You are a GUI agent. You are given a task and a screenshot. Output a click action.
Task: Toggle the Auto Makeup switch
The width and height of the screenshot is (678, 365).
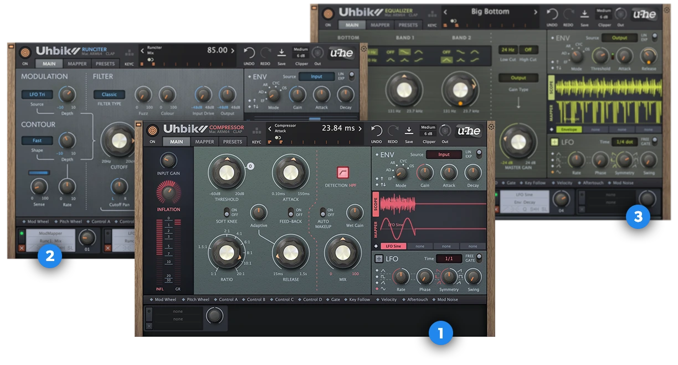(x=321, y=212)
